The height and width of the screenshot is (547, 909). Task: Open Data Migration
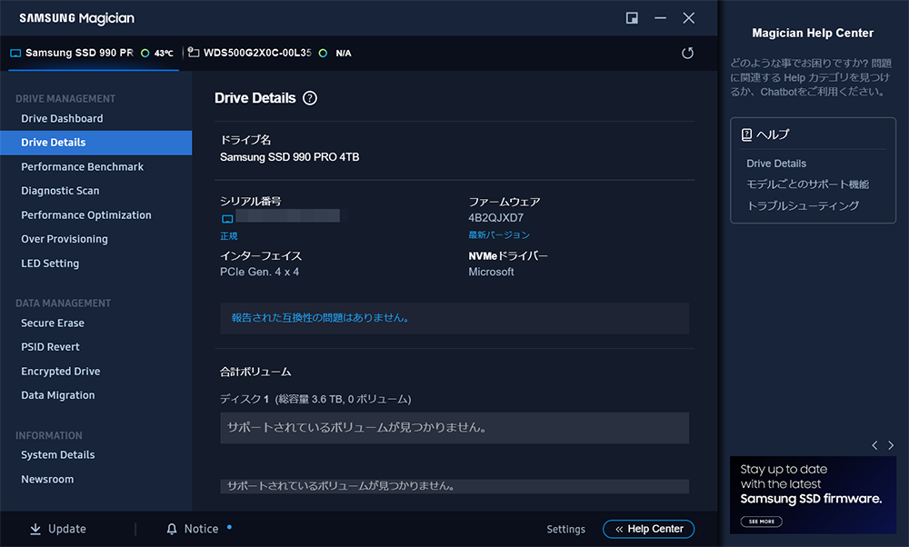pyautogui.click(x=58, y=395)
